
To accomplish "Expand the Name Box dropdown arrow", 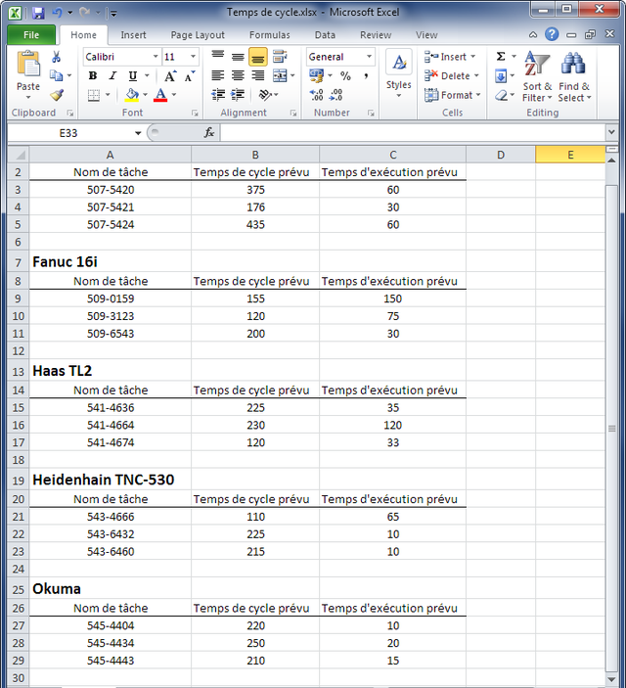I will (x=138, y=133).
